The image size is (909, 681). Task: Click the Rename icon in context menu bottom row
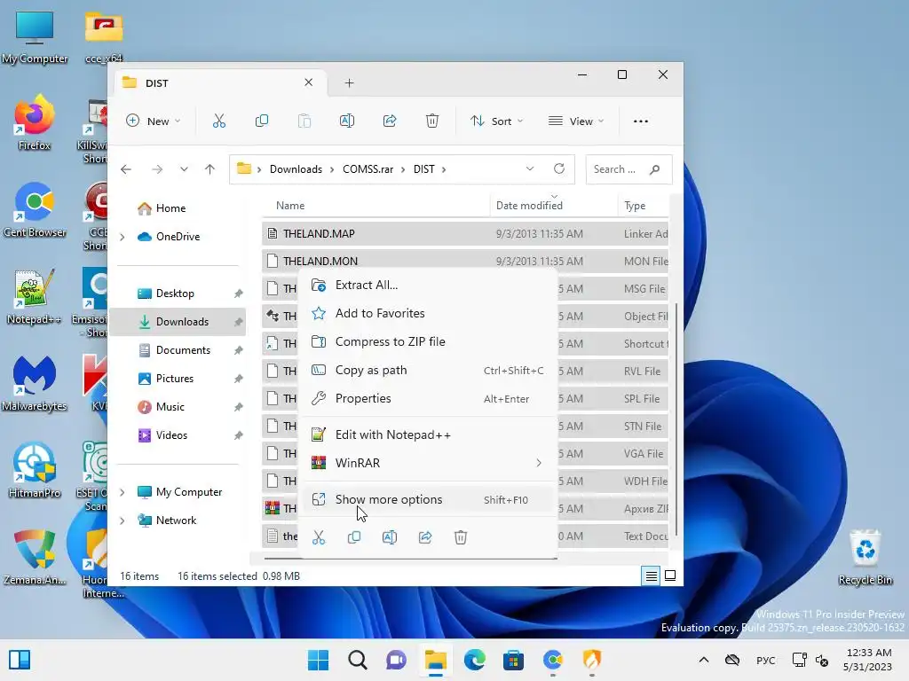(x=390, y=537)
